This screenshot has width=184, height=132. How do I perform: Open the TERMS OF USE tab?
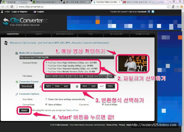[142, 34]
